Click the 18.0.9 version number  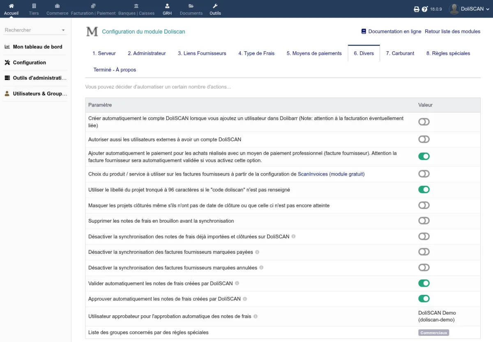tap(436, 9)
